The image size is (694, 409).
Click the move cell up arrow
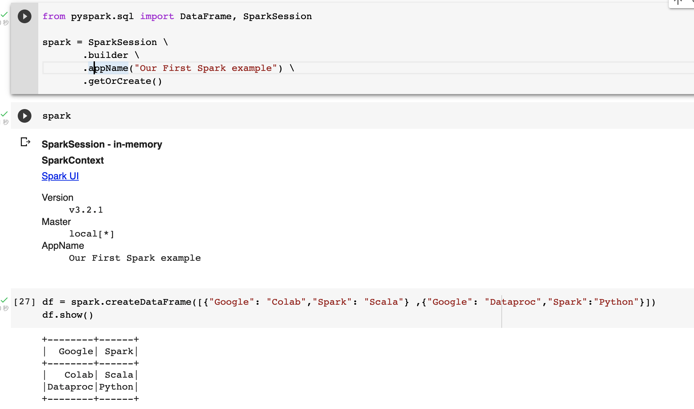(x=678, y=2)
